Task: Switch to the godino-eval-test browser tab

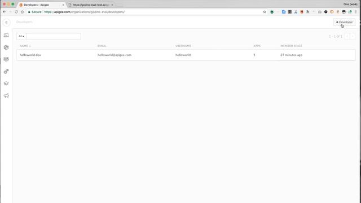Action: click(91, 5)
